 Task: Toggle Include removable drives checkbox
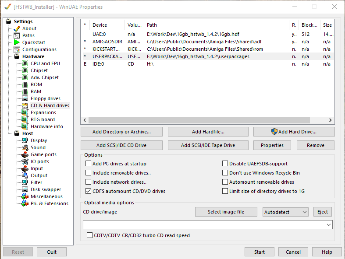(88, 173)
